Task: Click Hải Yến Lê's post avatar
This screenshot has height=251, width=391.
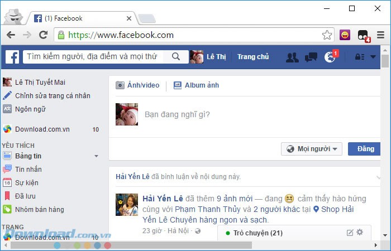Action: 127,205
